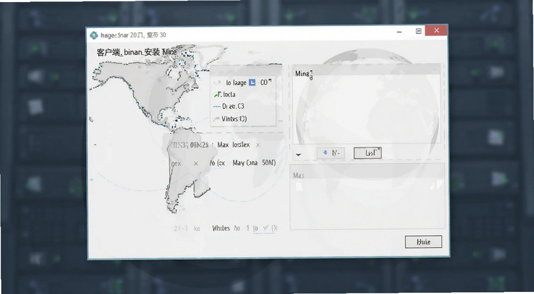Image resolution: width=534 pixels, height=294 pixels.
Task: Remove the 'losilex' entry with its X
Action: [258, 145]
